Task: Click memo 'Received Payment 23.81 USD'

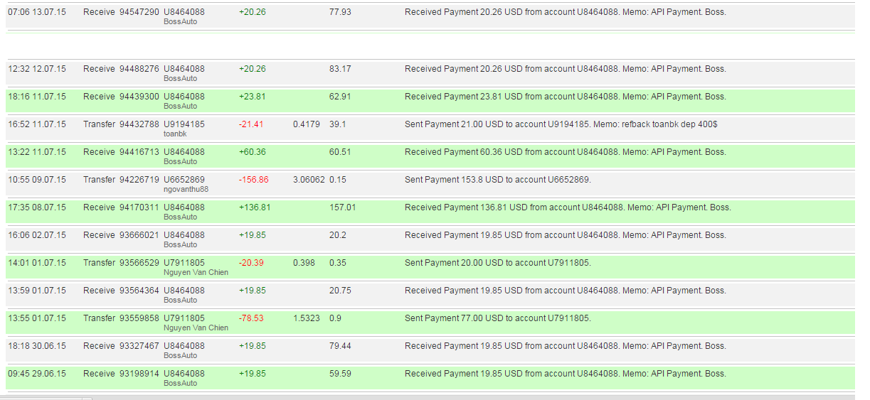Action: (566, 97)
